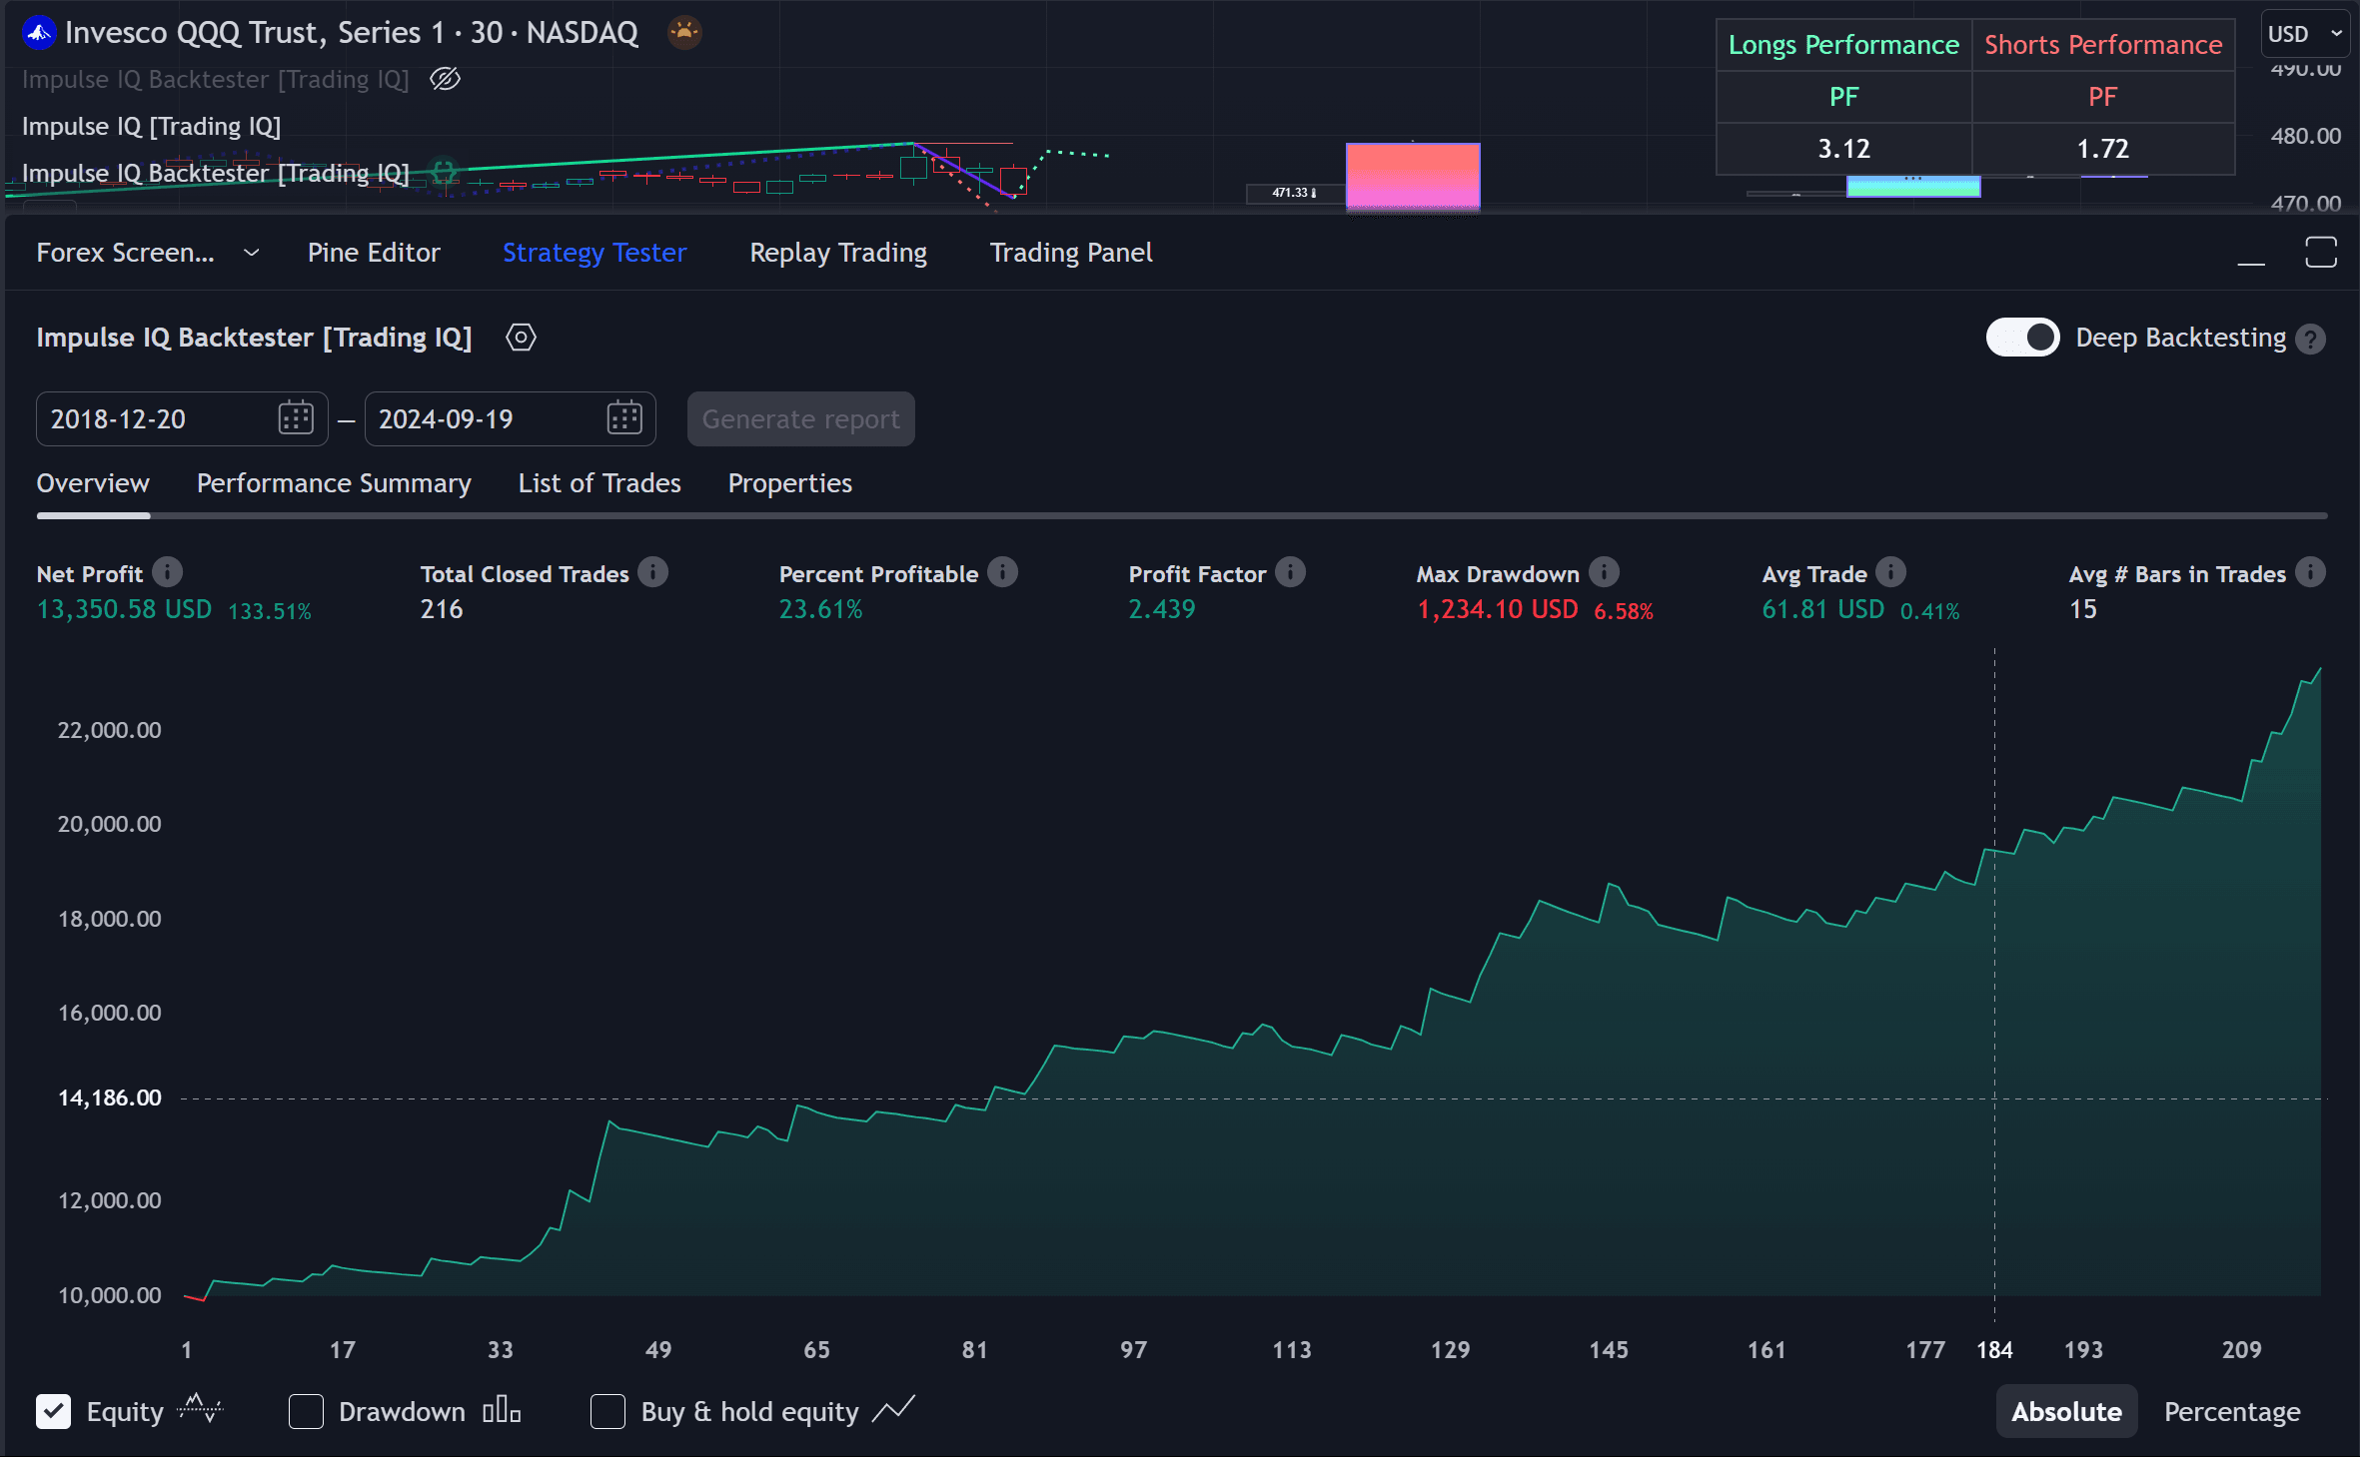2360x1457 pixels.
Task: Show Percent Profitable info icon
Action: (x=1002, y=572)
